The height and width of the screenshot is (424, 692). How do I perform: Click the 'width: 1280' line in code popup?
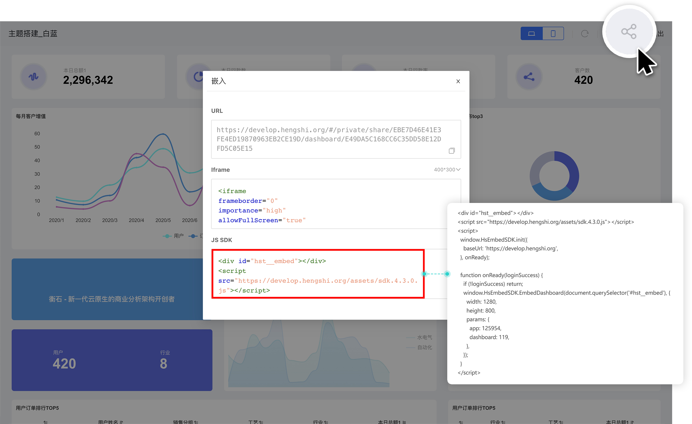[481, 302]
